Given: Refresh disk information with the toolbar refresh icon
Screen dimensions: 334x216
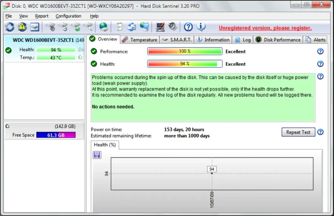Looking at the screenshot, I should coord(9,27).
